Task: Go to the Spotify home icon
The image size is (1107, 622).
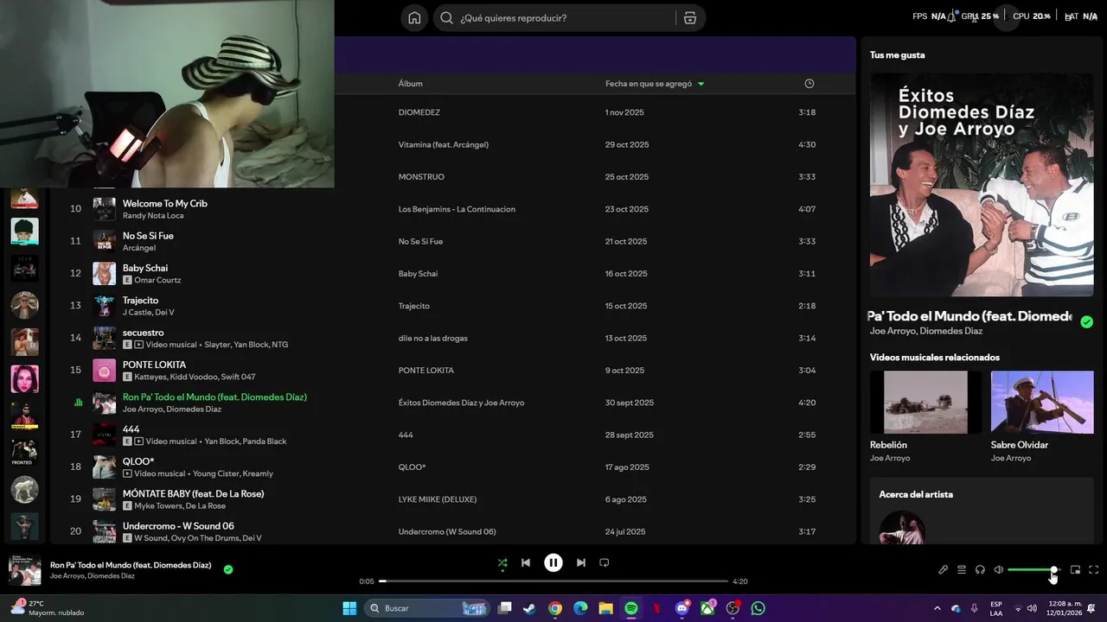Action: (x=414, y=18)
